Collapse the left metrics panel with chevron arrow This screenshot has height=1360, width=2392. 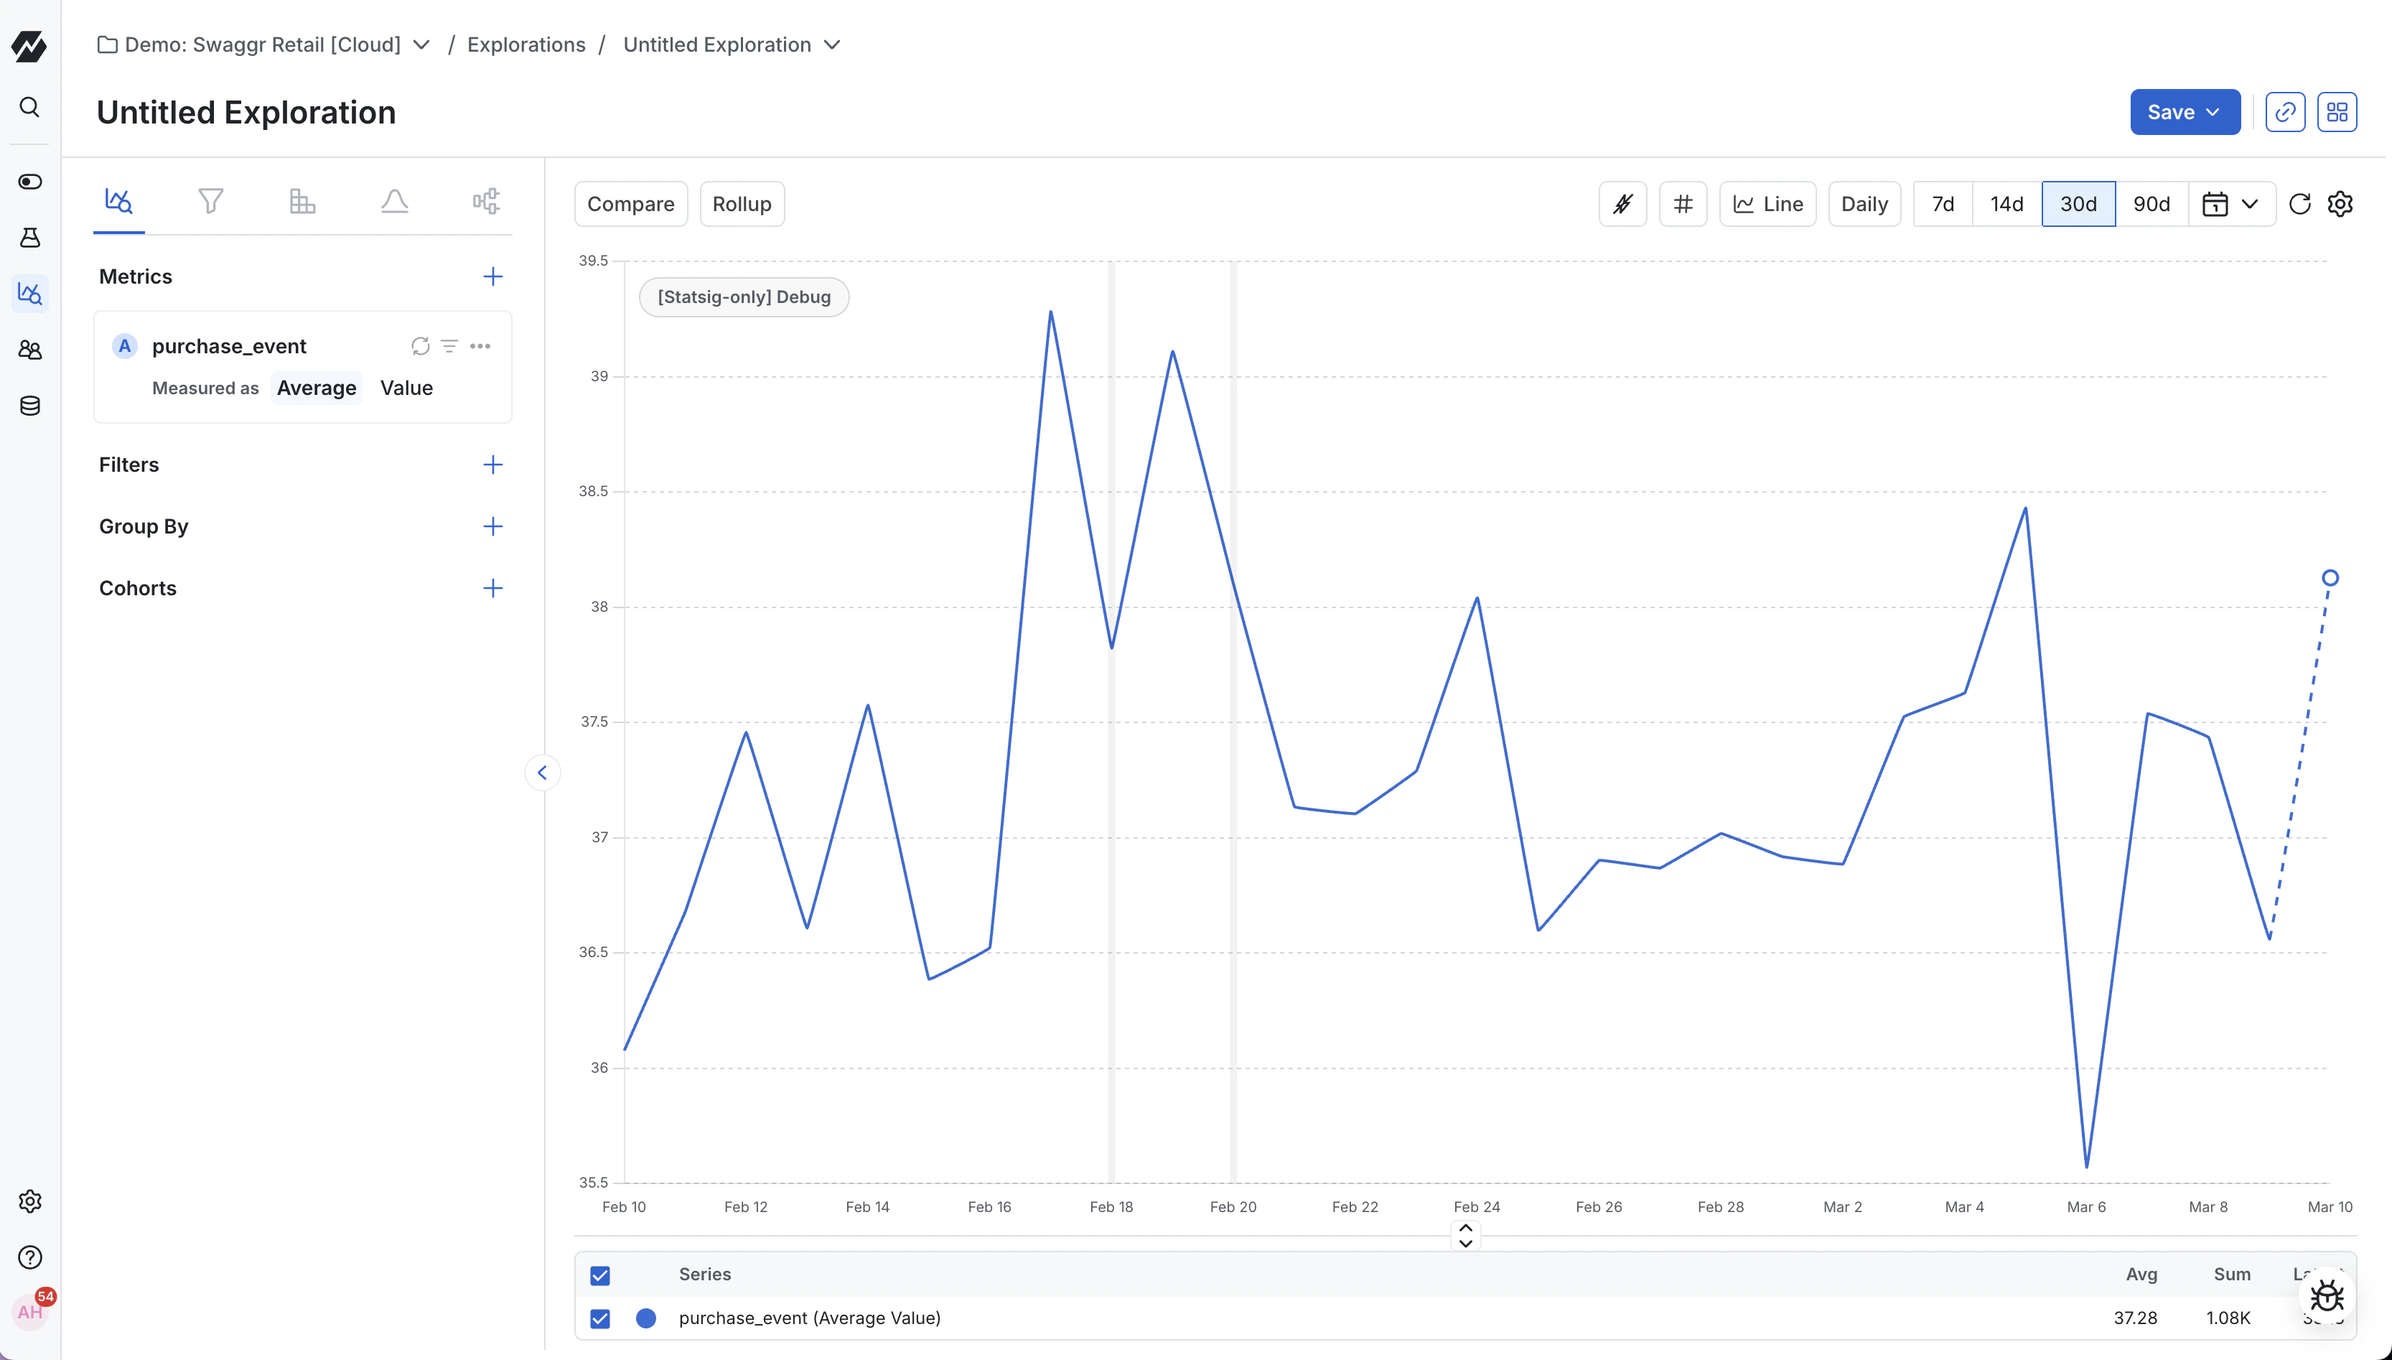tap(543, 773)
